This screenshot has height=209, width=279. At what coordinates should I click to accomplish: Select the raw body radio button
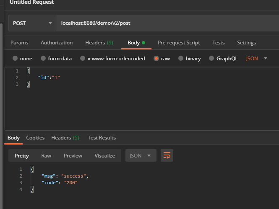156,58
